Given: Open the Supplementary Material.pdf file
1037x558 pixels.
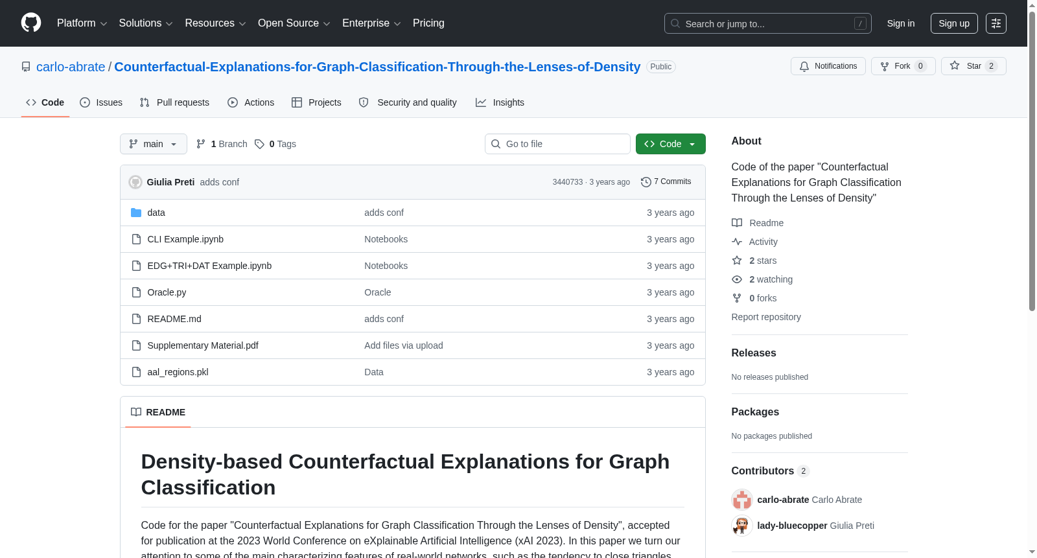Looking at the screenshot, I should pos(203,345).
